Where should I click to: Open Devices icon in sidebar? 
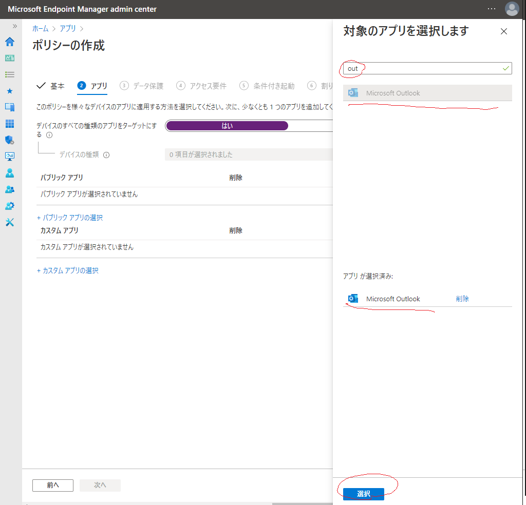click(x=10, y=107)
